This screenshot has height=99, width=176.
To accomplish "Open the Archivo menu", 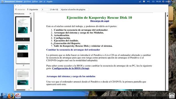I will (28, 1).
